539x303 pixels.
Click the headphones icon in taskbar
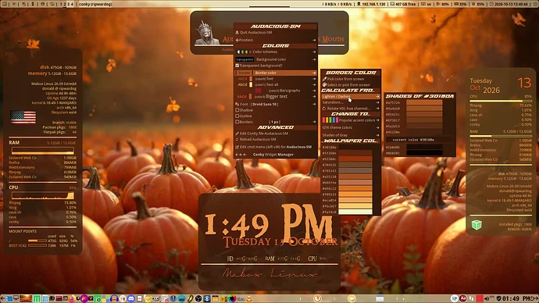coord(114,298)
